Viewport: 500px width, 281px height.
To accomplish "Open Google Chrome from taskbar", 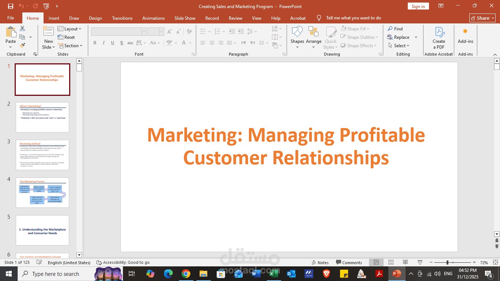I will coord(186,274).
